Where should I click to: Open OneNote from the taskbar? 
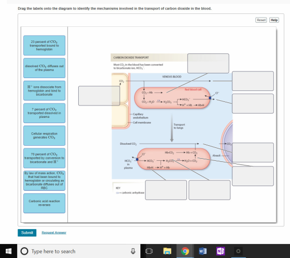221,251
